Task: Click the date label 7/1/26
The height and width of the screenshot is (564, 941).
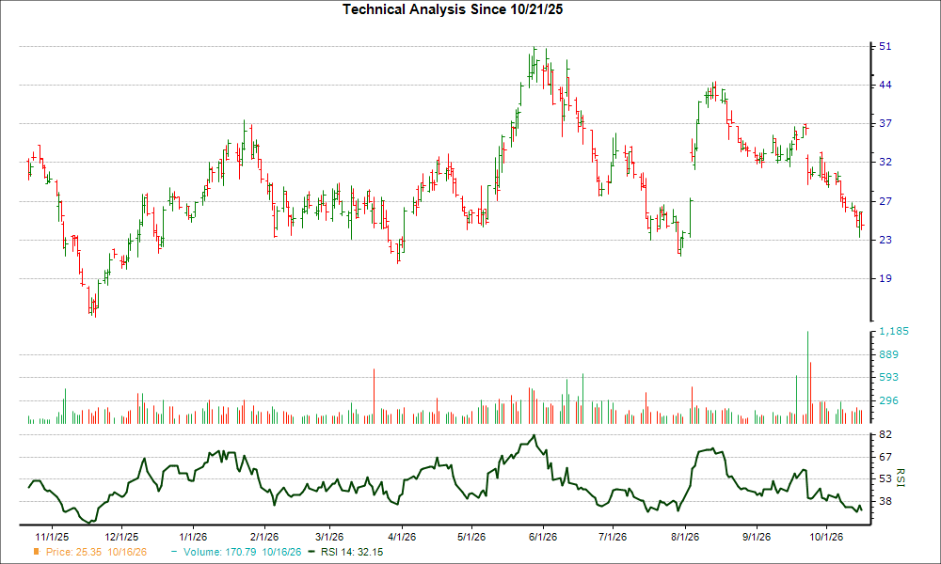Action: pyautogui.click(x=613, y=537)
